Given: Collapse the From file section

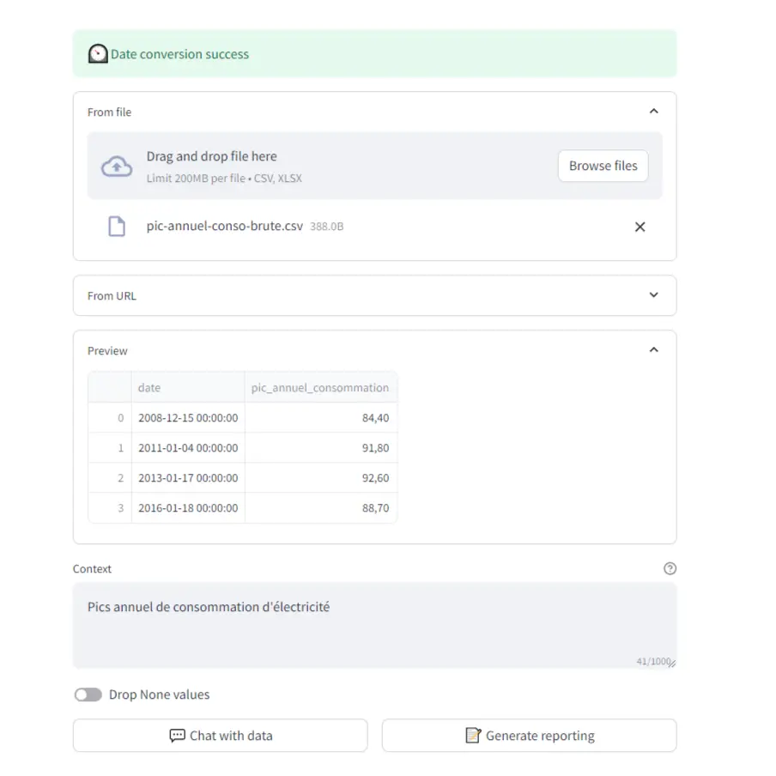Looking at the screenshot, I should point(654,112).
